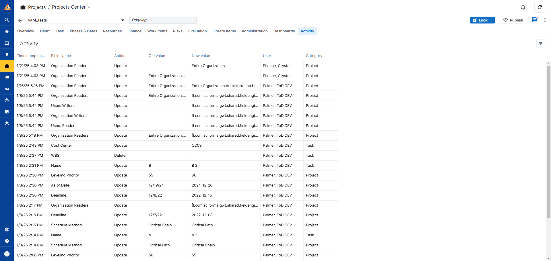The width and height of the screenshot is (551, 261).
Task: Open the lightbulb ideas sidebar icon
Action: (x=7, y=54)
